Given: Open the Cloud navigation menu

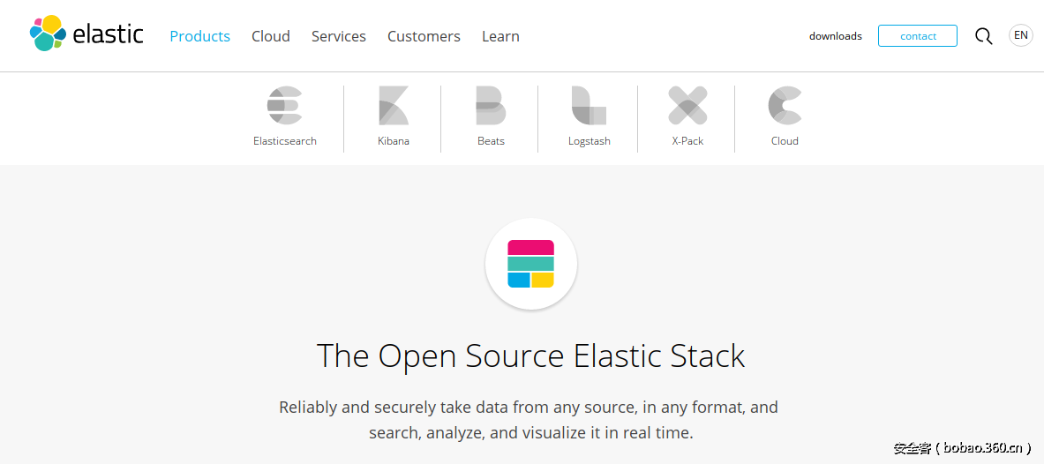Looking at the screenshot, I should [x=271, y=36].
